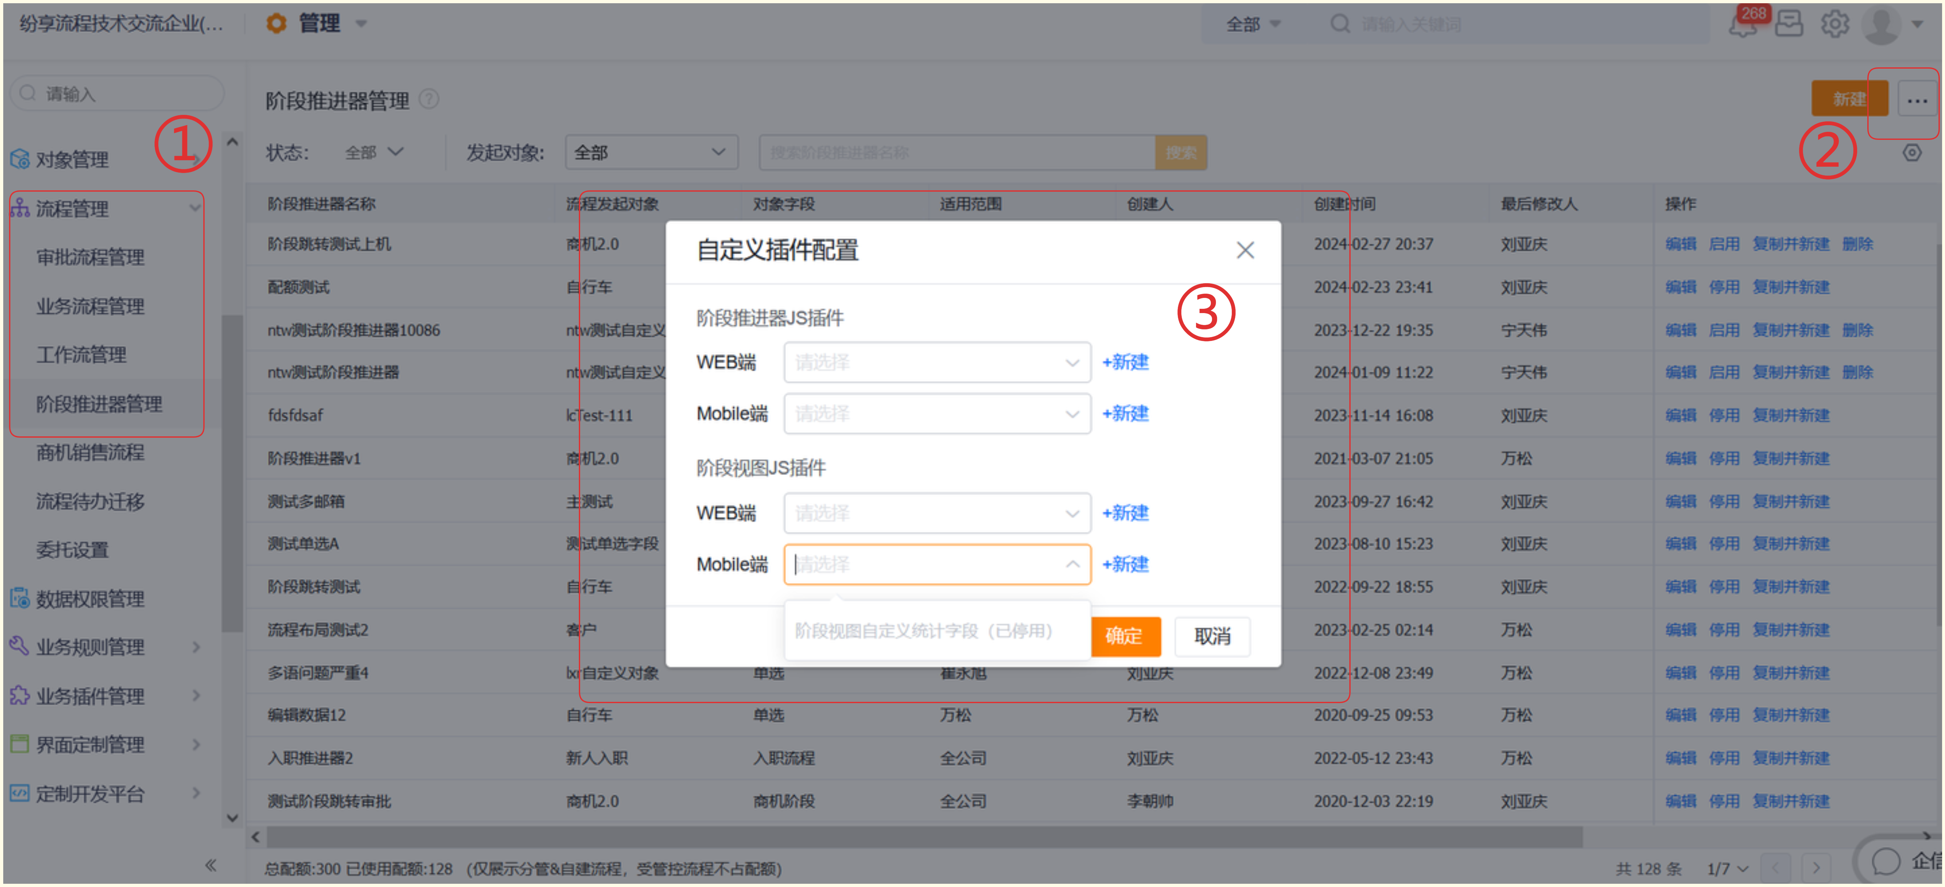Open the page number 1/7 dropdown

1728,869
